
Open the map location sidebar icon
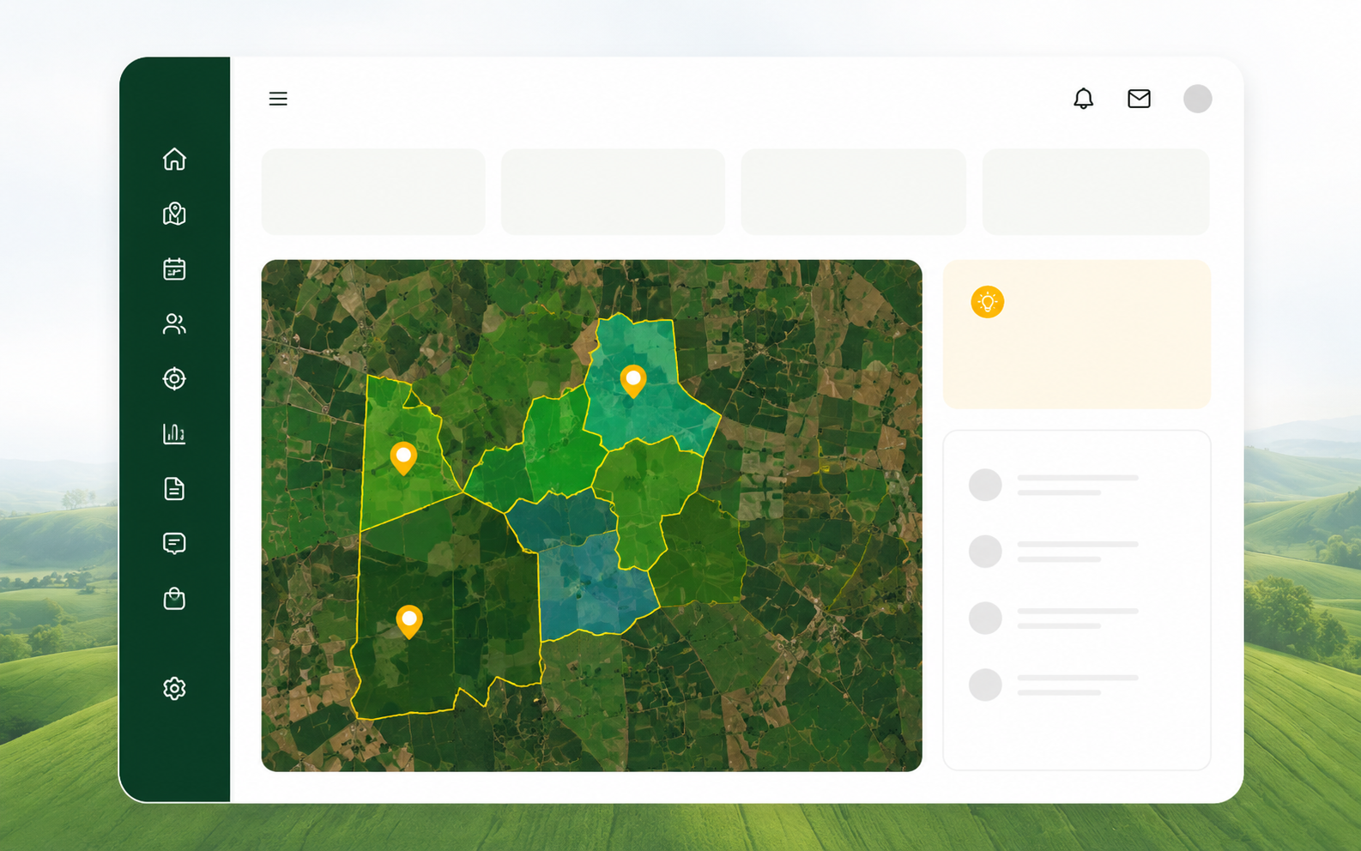[174, 214]
